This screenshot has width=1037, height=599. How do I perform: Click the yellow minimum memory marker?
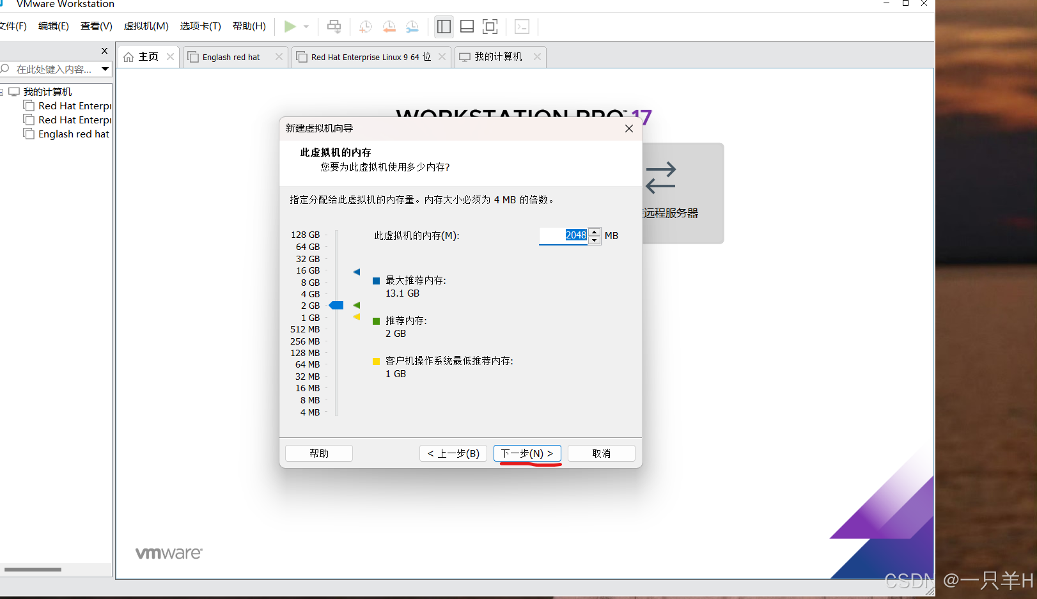pos(357,317)
